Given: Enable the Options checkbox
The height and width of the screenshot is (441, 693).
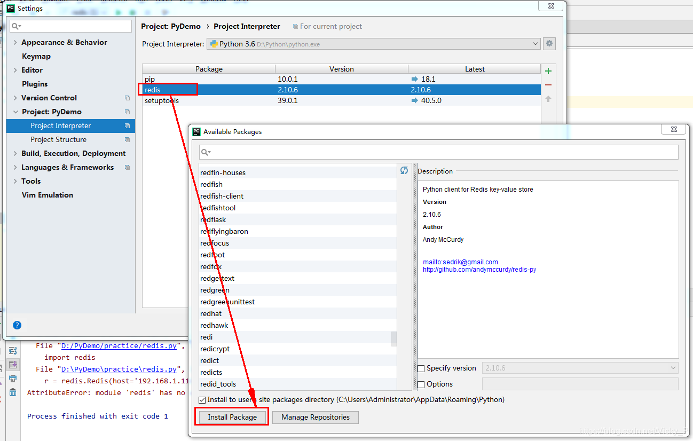Looking at the screenshot, I should 421,384.
